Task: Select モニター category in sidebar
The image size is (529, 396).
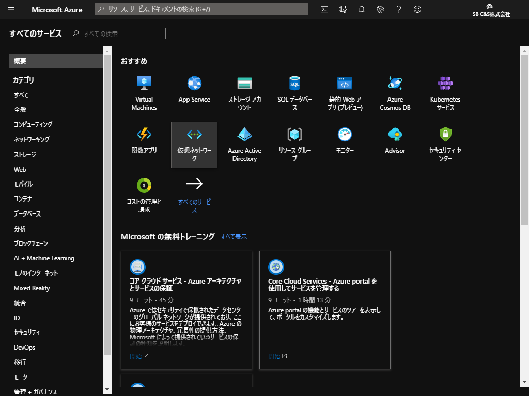Action: coord(23,377)
